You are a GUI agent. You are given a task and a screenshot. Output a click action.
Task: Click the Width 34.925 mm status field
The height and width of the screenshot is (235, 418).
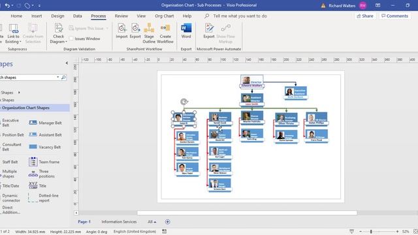coord(30,232)
